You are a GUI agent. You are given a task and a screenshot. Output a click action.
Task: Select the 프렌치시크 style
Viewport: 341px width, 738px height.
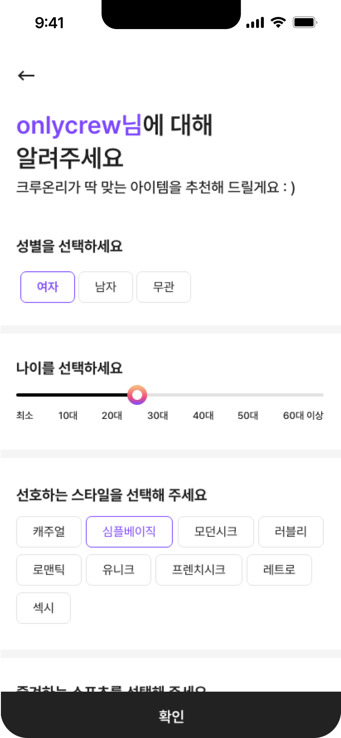pyautogui.click(x=199, y=570)
